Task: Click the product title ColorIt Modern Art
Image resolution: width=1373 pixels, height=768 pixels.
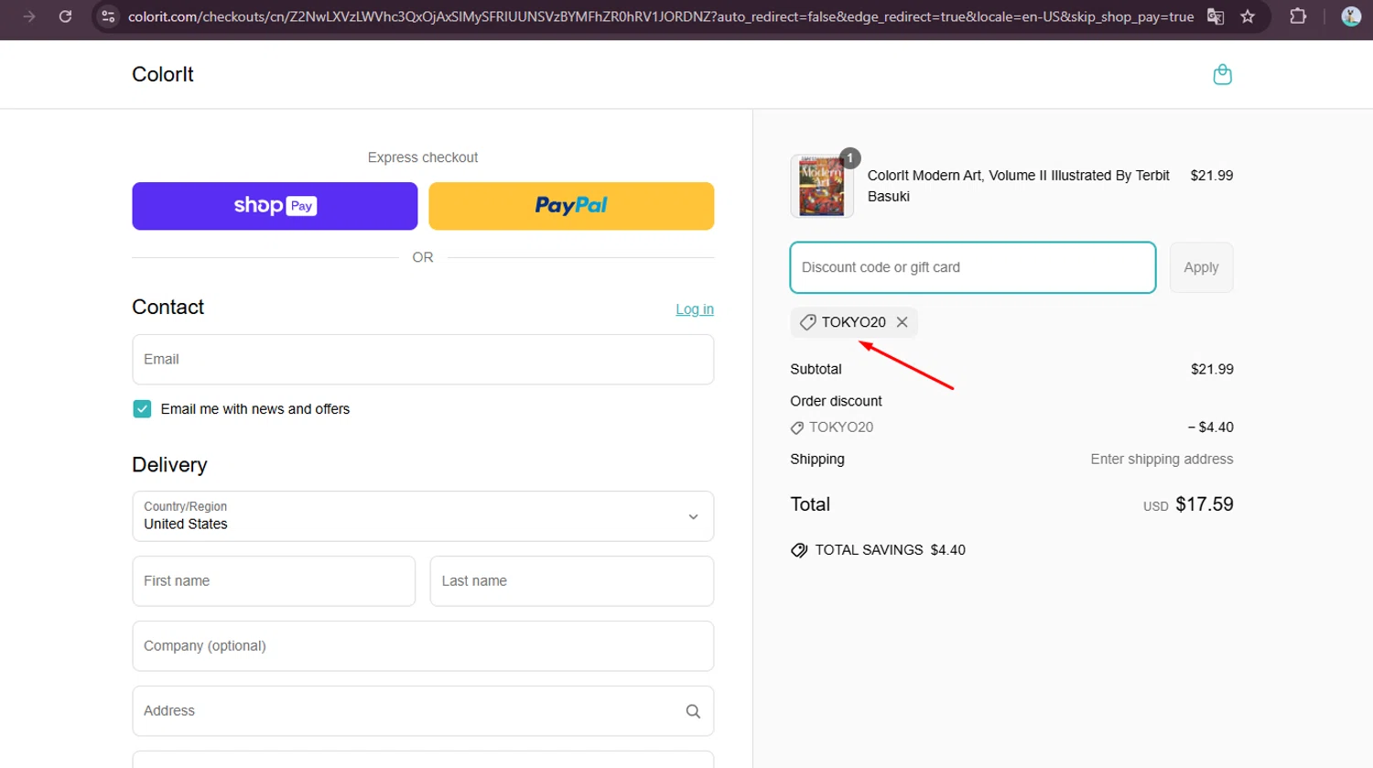Action: 1019,186
